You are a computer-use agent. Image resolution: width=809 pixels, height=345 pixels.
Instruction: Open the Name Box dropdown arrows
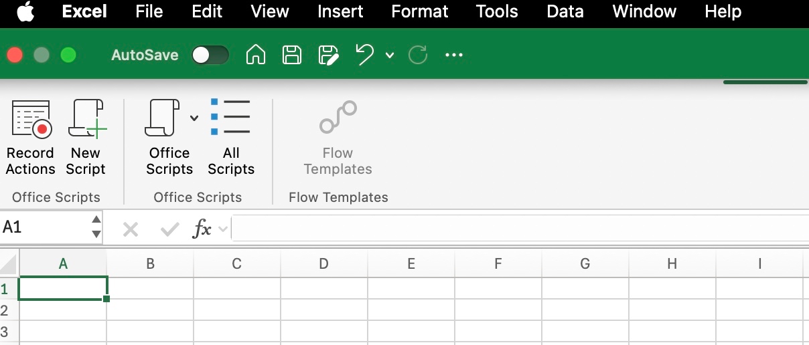click(x=96, y=227)
